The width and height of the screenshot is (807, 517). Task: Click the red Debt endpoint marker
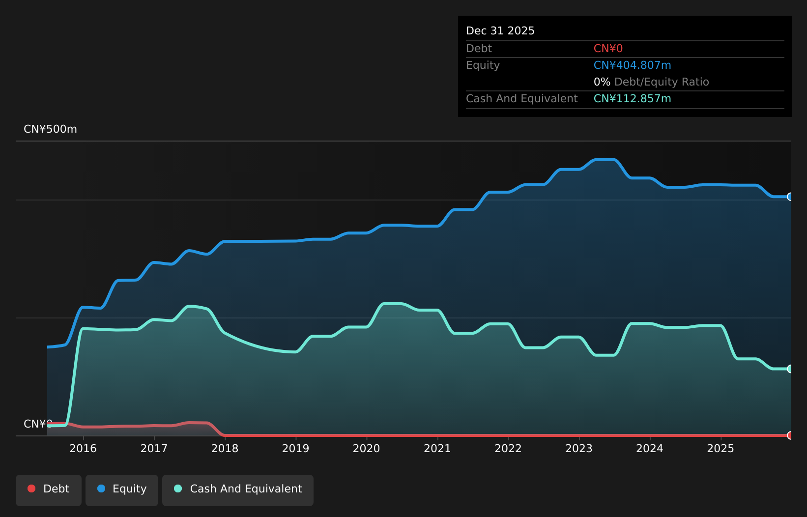(x=790, y=435)
